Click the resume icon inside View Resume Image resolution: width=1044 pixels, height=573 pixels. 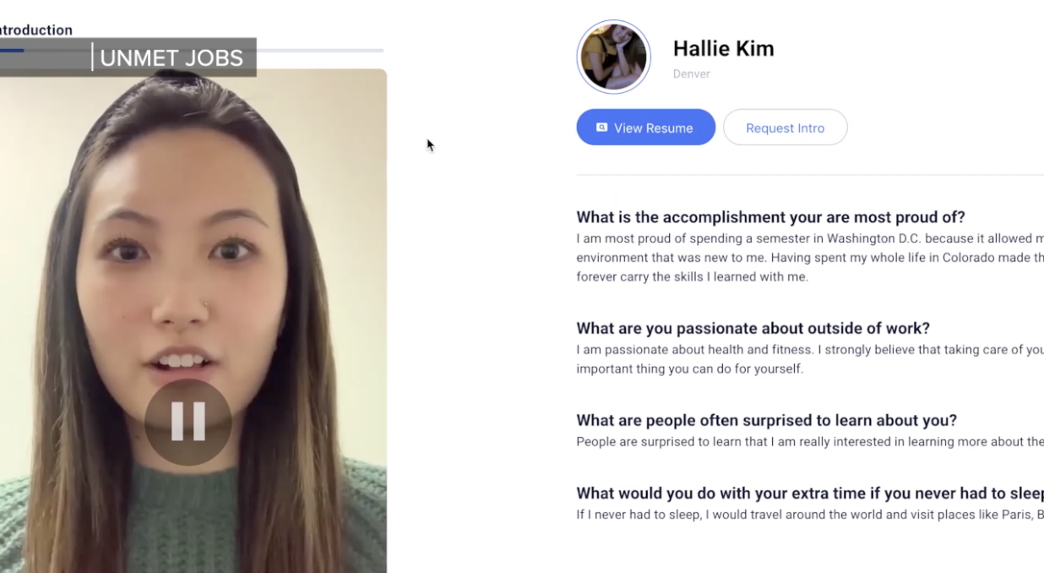coord(601,128)
